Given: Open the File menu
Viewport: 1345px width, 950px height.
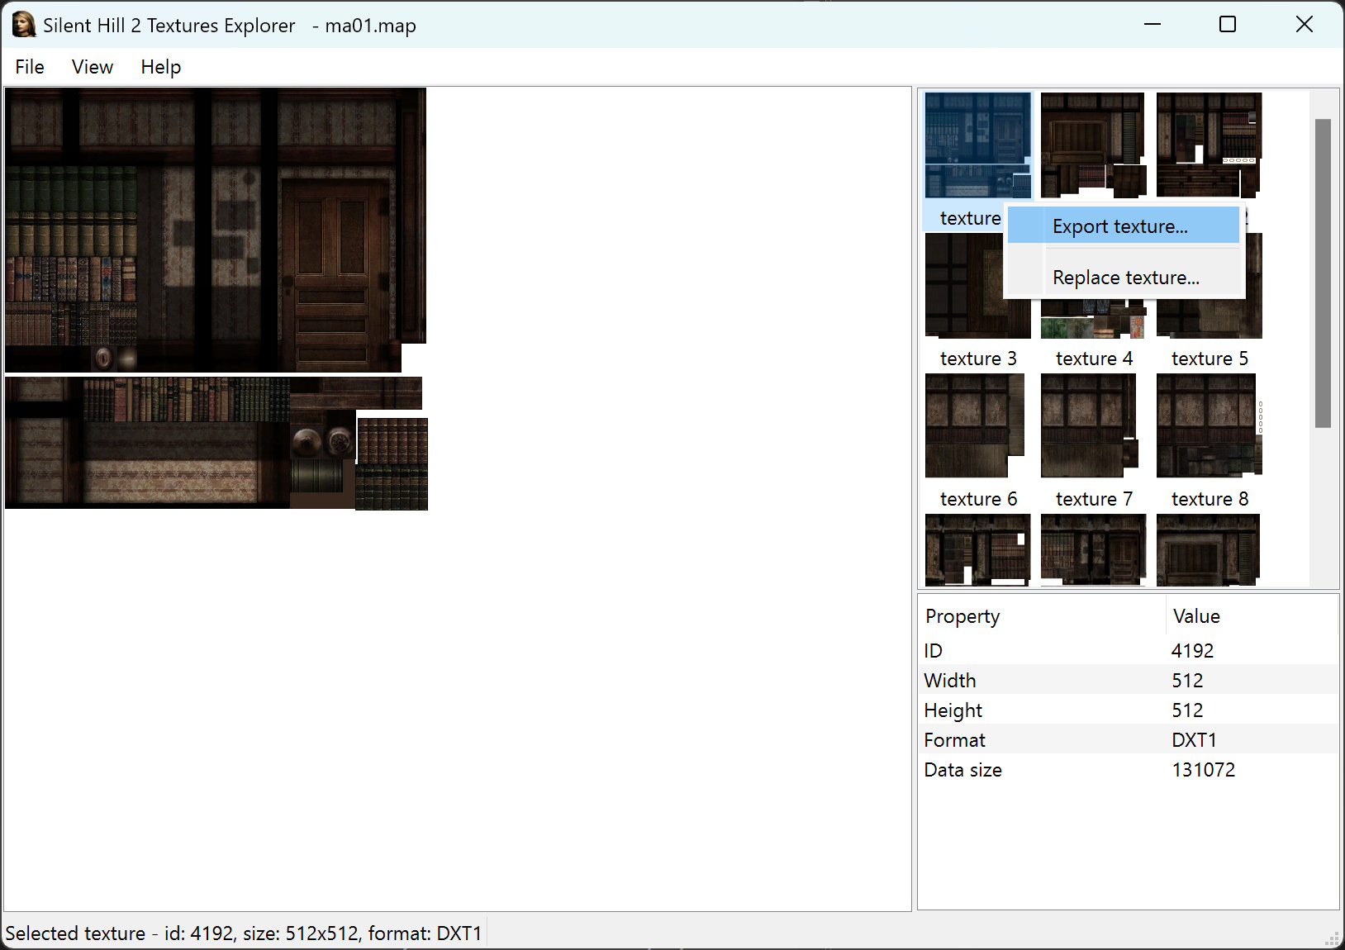Looking at the screenshot, I should tap(30, 67).
